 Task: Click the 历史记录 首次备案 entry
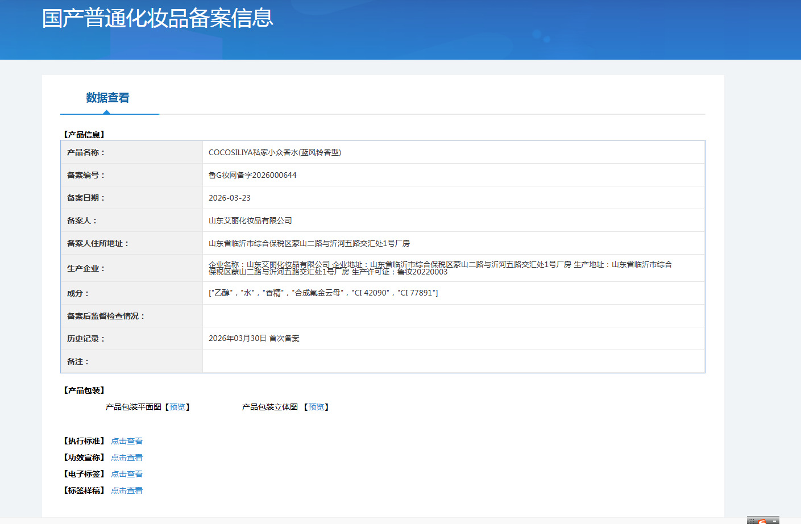254,338
